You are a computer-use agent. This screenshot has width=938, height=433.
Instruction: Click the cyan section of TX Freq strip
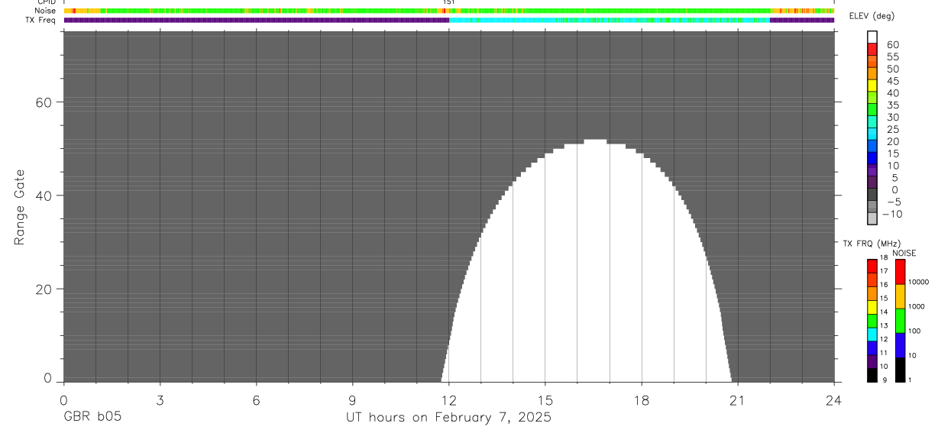tap(610, 20)
